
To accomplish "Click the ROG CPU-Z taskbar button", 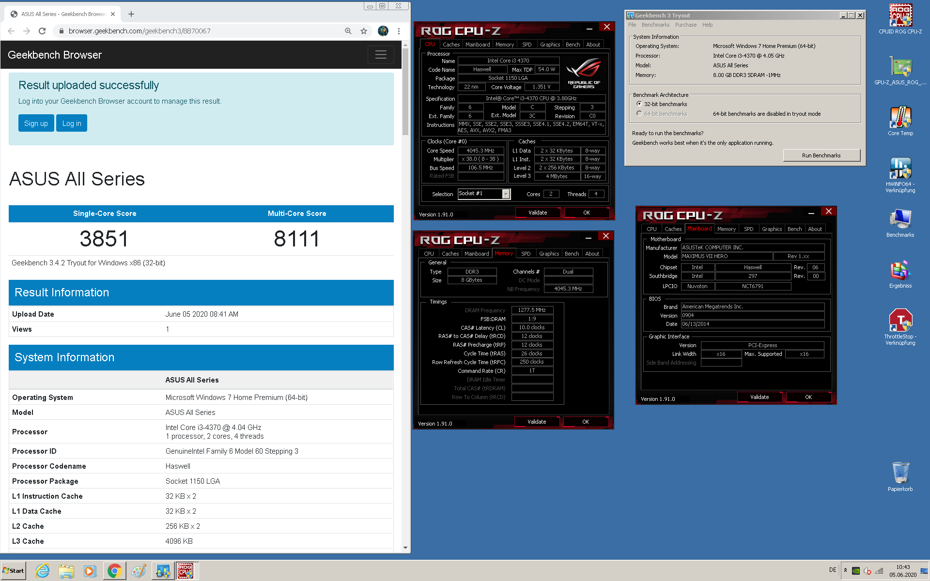I will (x=186, y=571).
